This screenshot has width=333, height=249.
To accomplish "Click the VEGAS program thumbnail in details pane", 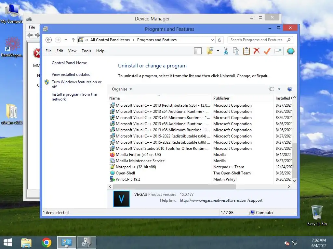I will click(121, 199).
